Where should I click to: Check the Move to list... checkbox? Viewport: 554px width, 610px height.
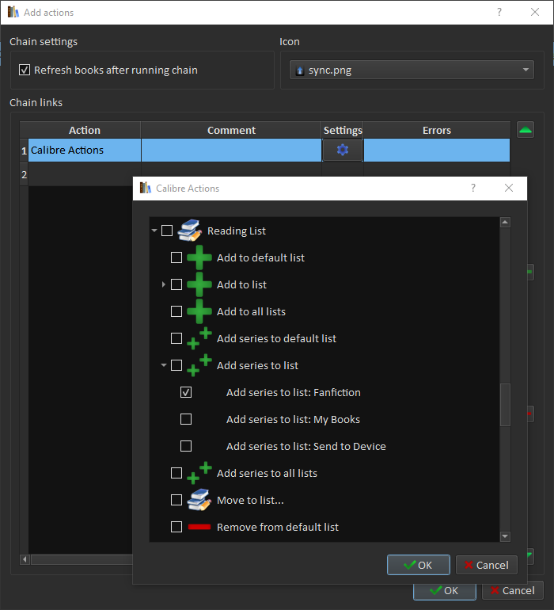point(176,500)
